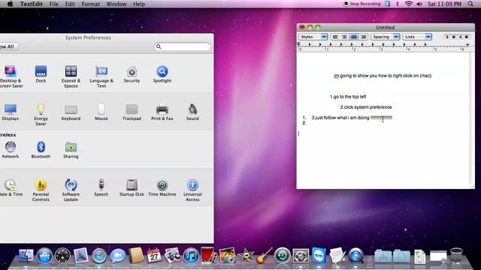Click Stop Recording in the menu bar
This screenshot has width=481, height=270.
coord(362,4)
